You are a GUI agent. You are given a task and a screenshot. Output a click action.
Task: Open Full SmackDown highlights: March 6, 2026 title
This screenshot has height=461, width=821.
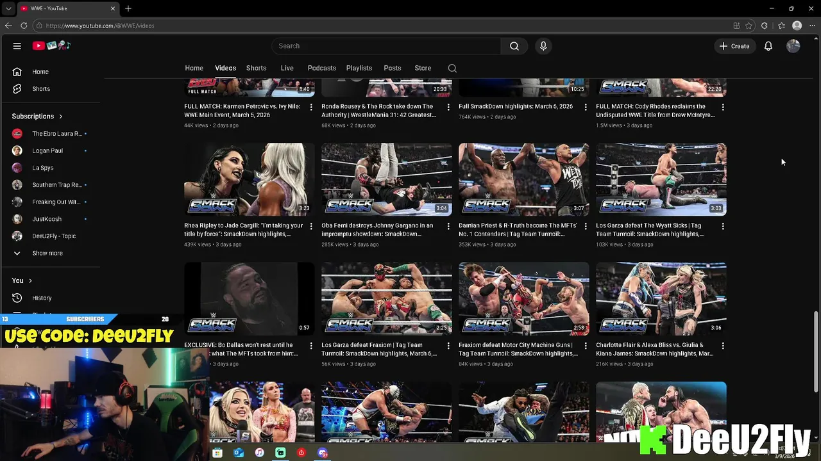516,106
